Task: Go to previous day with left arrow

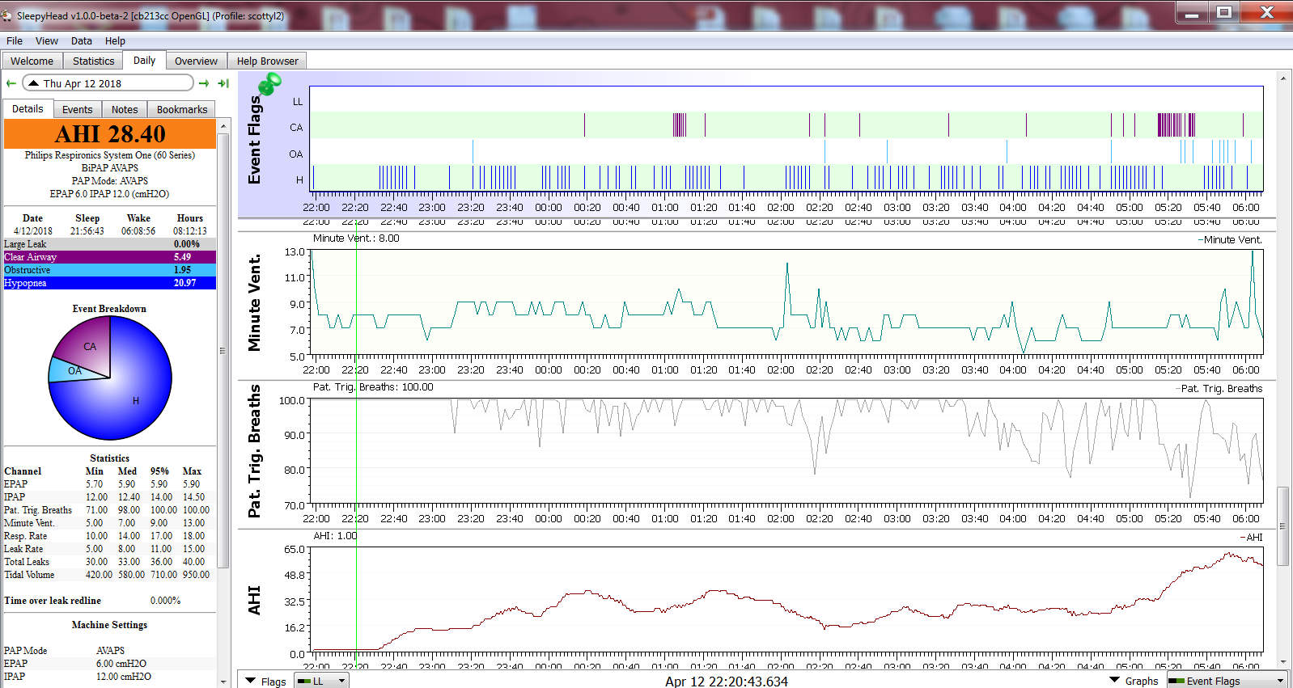Action: click(11, 83)
